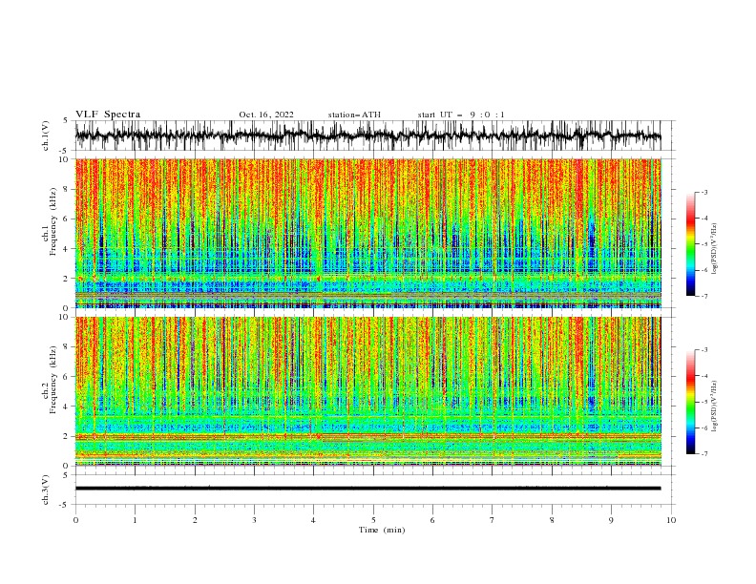Click the time axis tick label '2'
Viewport: 756px width, 584px height.
coord(195,520)
